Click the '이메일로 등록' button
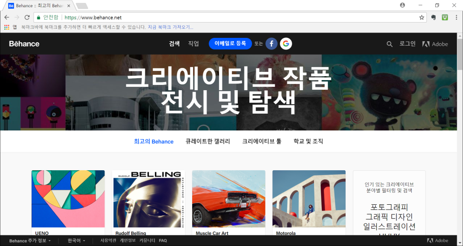Image resolution: width=463 pixels, height=246 pixels. click(x=231, y=44)
